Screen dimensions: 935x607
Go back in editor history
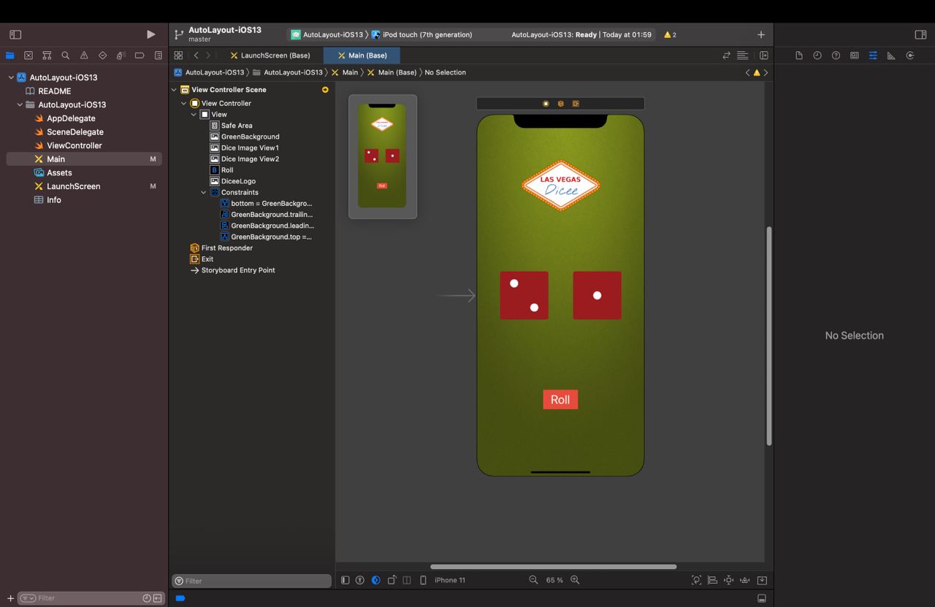[196, 56]
